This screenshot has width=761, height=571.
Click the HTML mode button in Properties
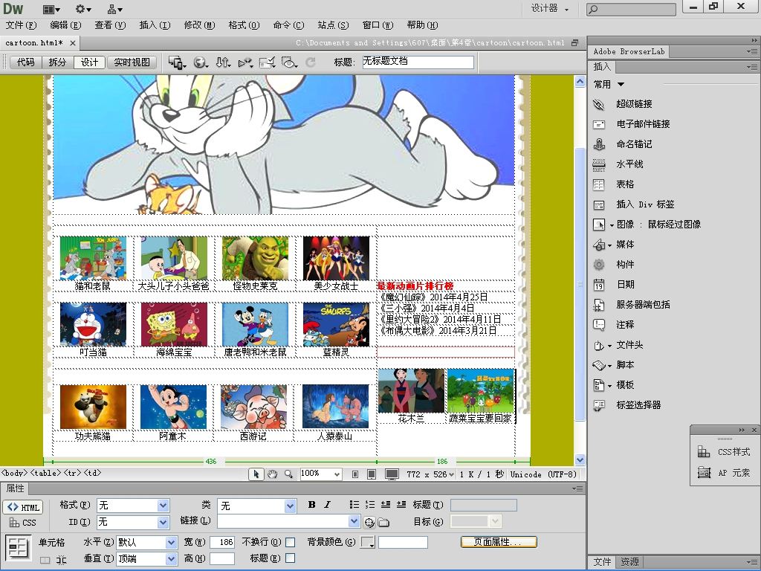(x=23, y=507)
